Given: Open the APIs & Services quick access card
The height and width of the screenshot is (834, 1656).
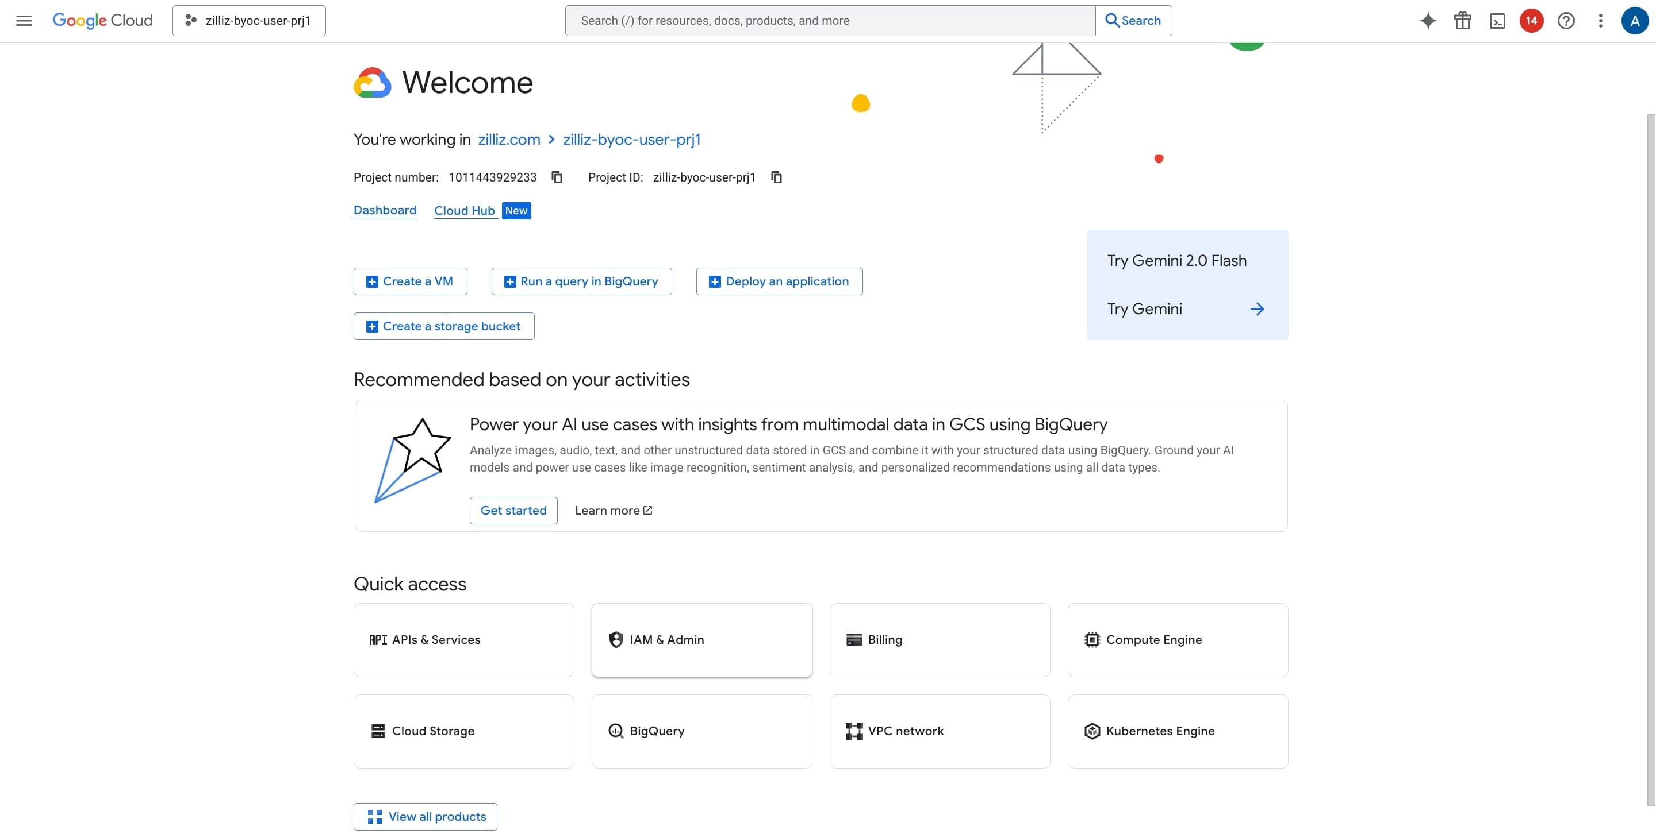Looking at the screenshot, I should 463,640.
